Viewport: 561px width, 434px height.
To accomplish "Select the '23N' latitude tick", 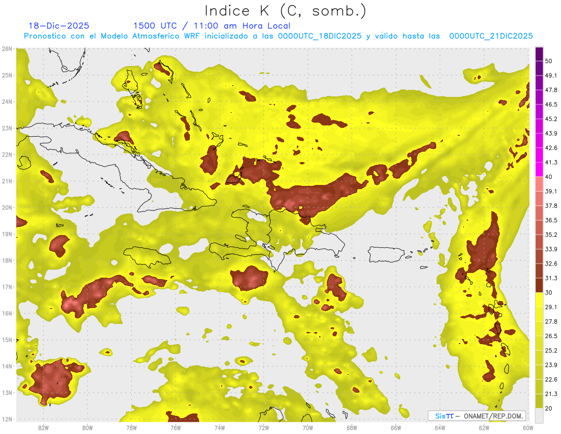I will [7, 128].
